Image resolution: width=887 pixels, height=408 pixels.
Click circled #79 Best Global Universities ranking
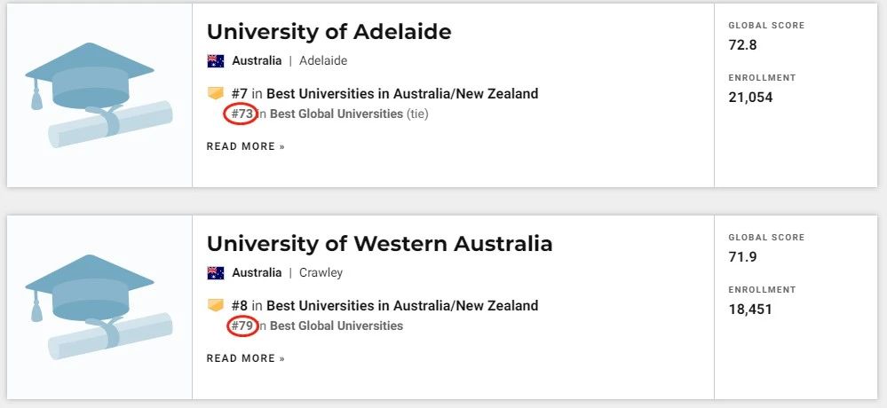pyautogui.click(x=242, y=326)
